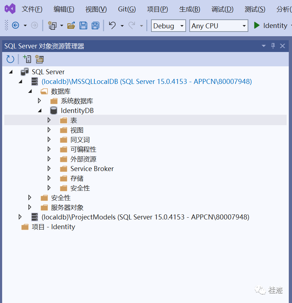This screenshot has width=292, height=303.
Task: Click the save file icon
Action: [83, 25]
